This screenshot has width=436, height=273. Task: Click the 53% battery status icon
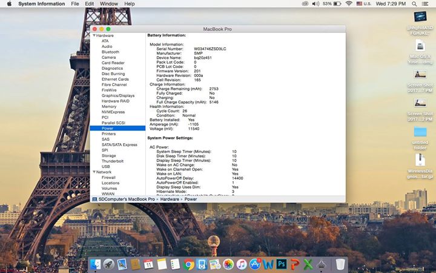(332, 4)
